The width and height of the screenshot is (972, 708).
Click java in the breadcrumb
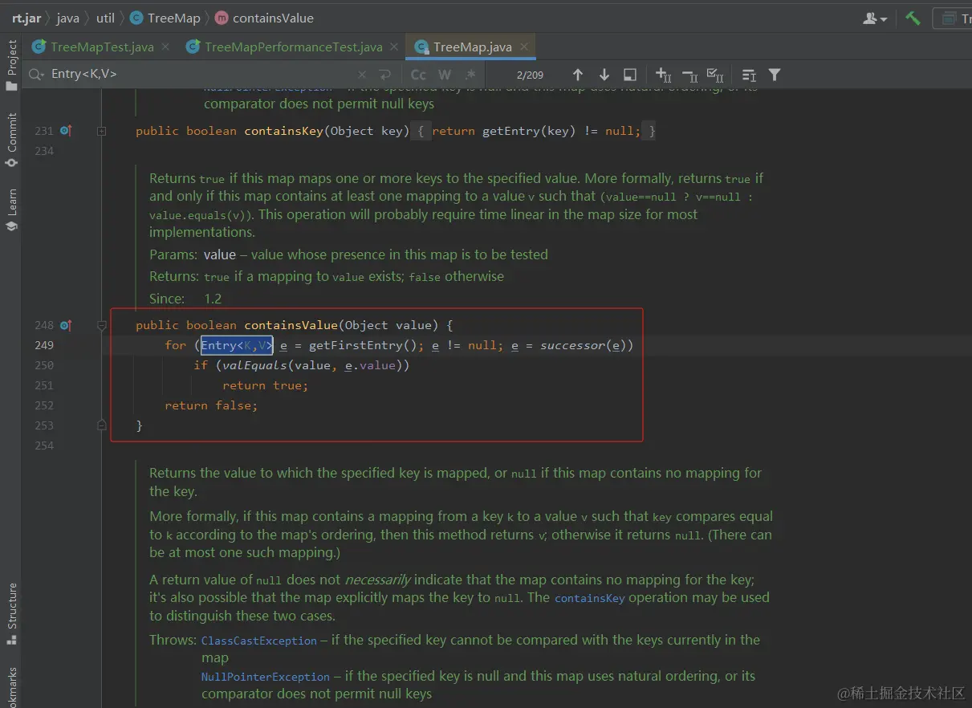(x=67, y=18)
